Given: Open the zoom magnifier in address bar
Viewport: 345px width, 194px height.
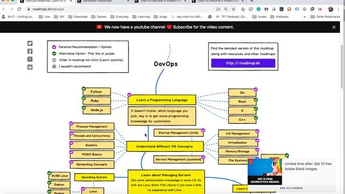Looking at the screenshot, I should 226,9.
